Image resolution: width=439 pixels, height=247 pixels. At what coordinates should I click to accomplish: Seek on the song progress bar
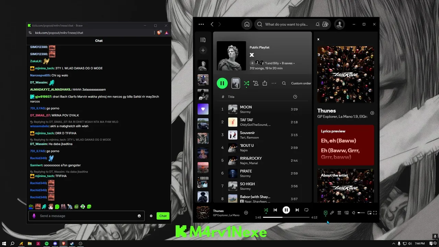(x=286, y=217)
